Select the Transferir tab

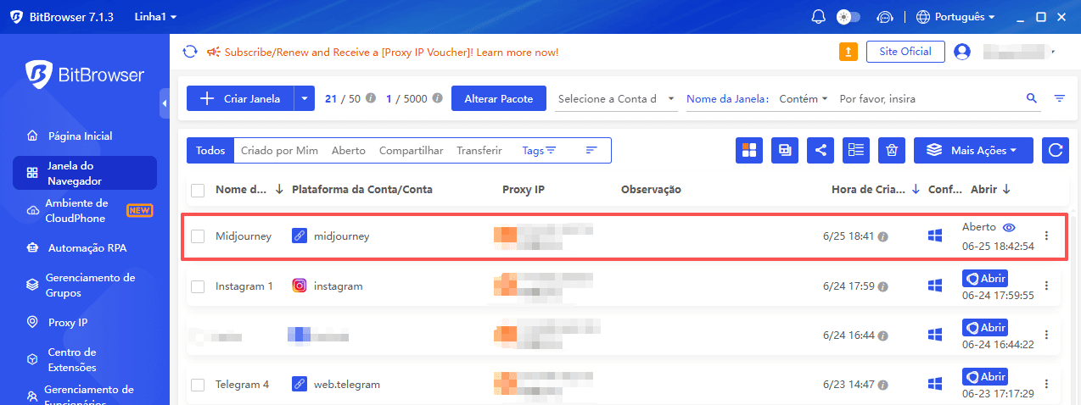(x=479, y=150)
